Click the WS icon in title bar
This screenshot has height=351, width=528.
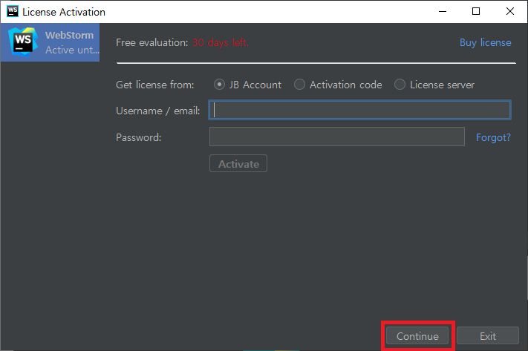(13, 11)
